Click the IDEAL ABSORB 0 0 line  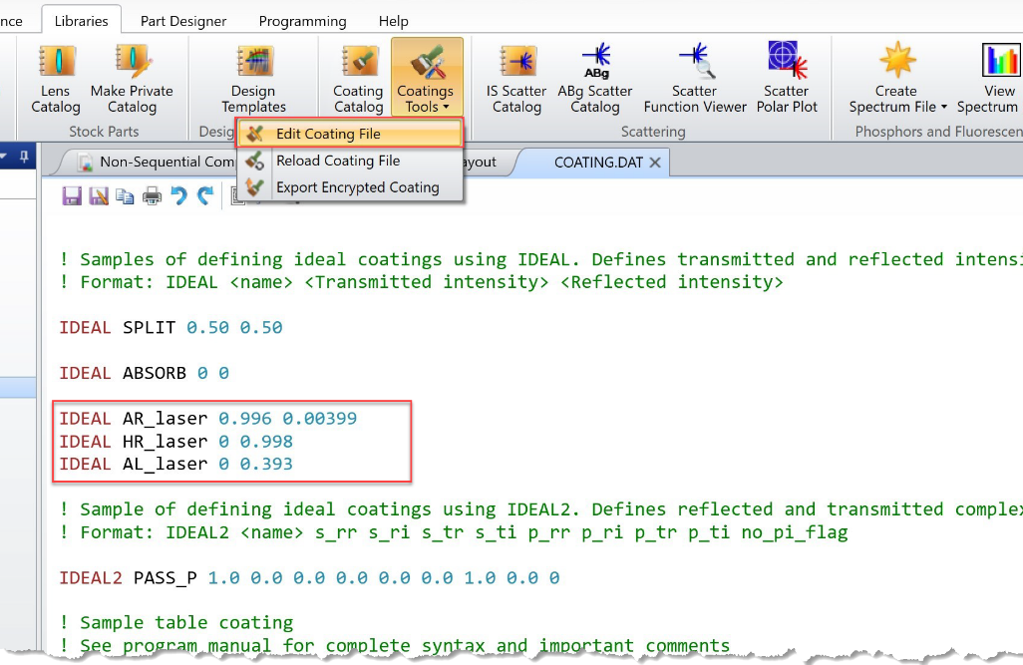(x=145, y=373)
